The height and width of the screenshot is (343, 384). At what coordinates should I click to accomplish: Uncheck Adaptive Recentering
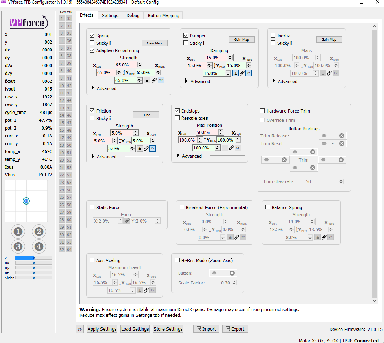92,50
